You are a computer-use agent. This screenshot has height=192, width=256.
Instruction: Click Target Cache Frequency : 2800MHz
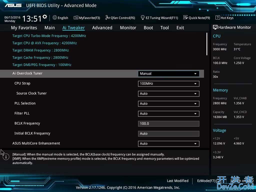pos(40,58)
